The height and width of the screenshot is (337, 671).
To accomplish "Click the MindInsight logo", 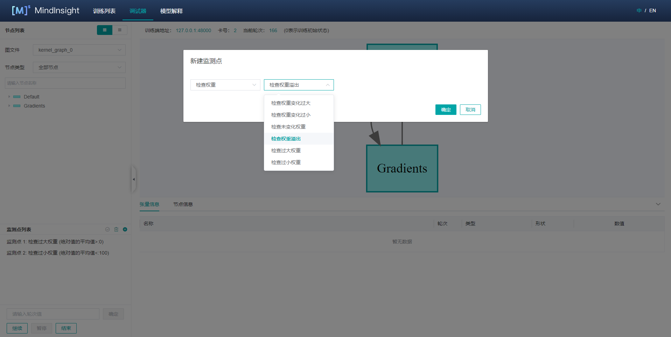I will [46, 10].
